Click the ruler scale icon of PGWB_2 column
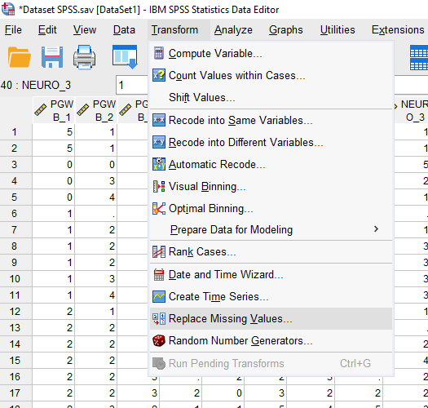 click(82, 110)
